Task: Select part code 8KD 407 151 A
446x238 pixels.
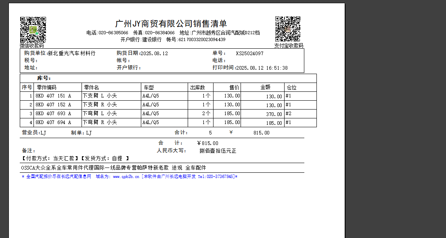Action: (x=53, y=96)
